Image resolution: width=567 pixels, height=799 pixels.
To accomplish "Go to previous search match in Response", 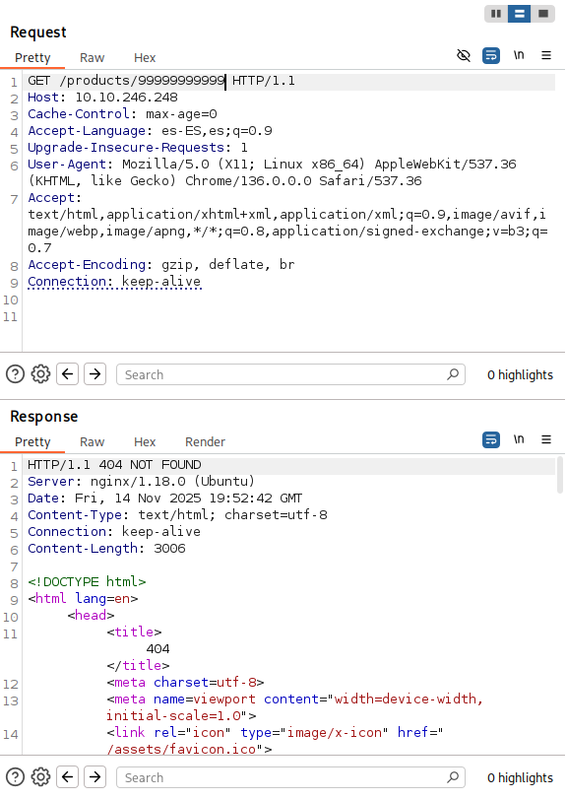I will coord(67,777).
